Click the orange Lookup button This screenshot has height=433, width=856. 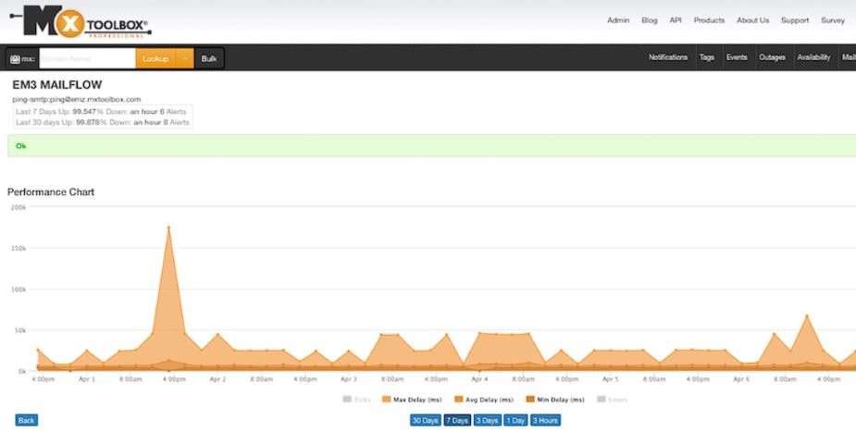click(155, 58)
